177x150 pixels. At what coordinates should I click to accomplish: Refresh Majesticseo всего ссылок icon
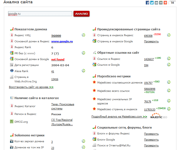coord(169,90)
